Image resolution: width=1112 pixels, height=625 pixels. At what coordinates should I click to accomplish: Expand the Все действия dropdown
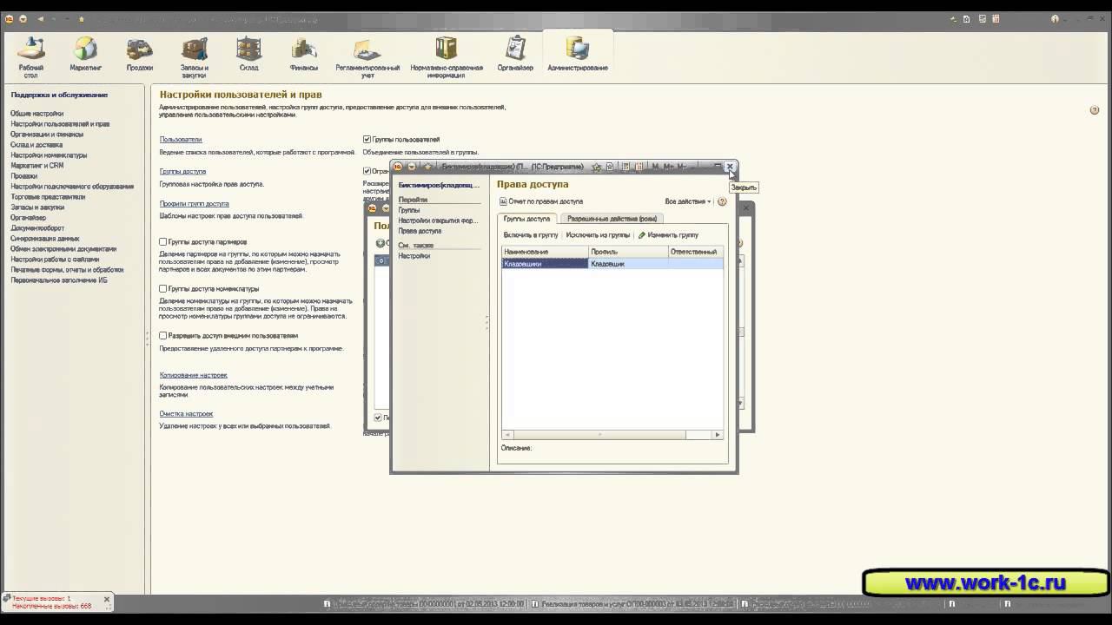(x=688, y=201)
